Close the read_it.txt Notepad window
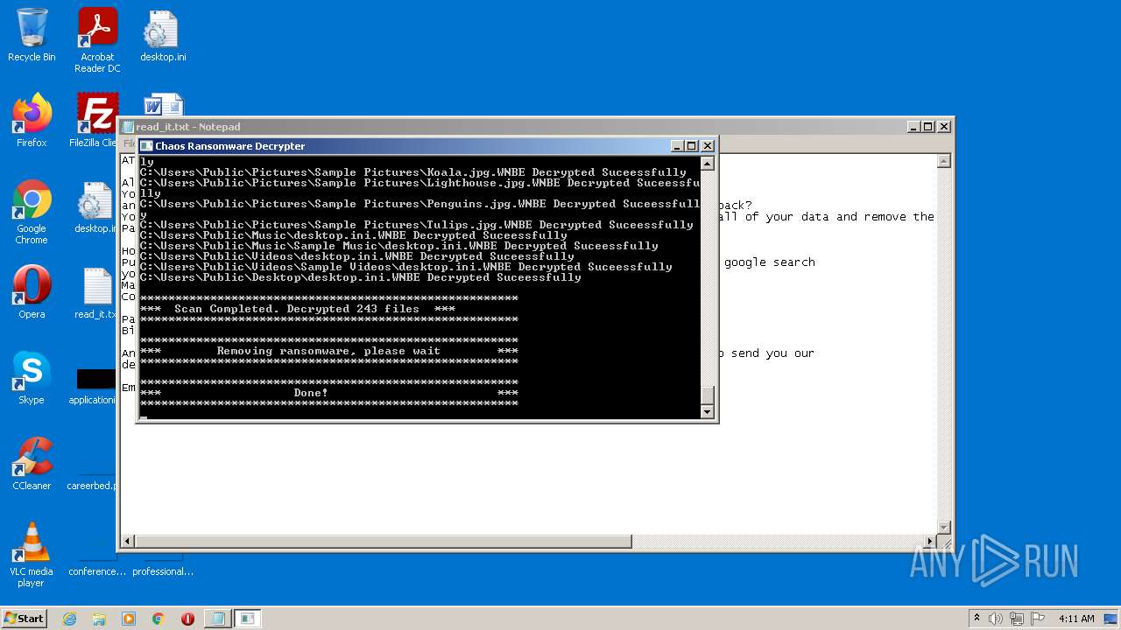The width and height of the screenshot is (1121, 630). 944,127
